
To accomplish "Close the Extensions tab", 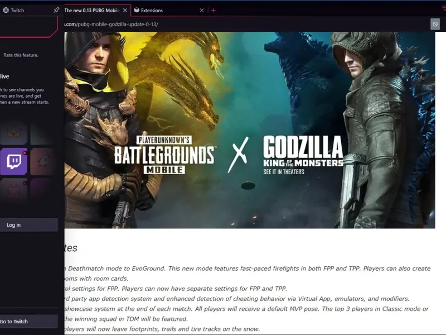I will click(202, 11).
